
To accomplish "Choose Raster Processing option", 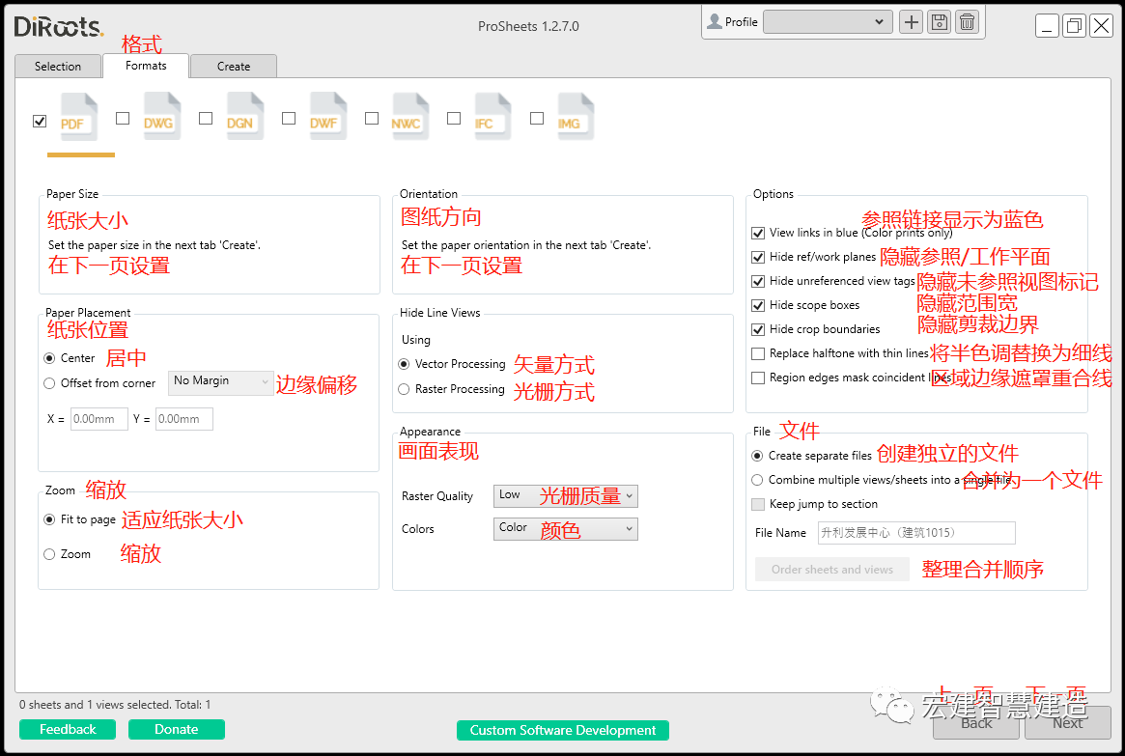I will pos(404,389).
